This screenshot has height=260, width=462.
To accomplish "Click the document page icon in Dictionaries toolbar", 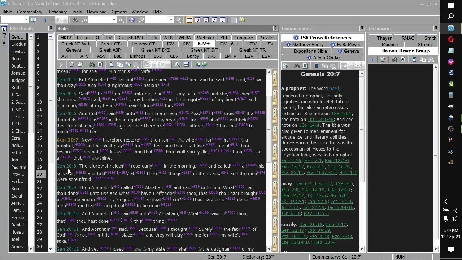I will [x=414, y=60].
